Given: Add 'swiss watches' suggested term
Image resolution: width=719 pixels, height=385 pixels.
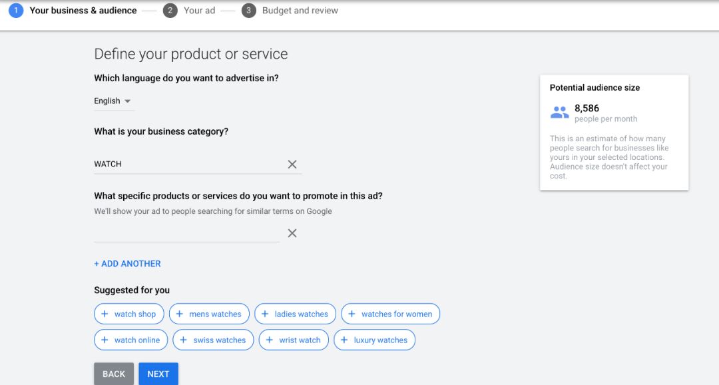Looking at the screenshot, I should [213, 340].
